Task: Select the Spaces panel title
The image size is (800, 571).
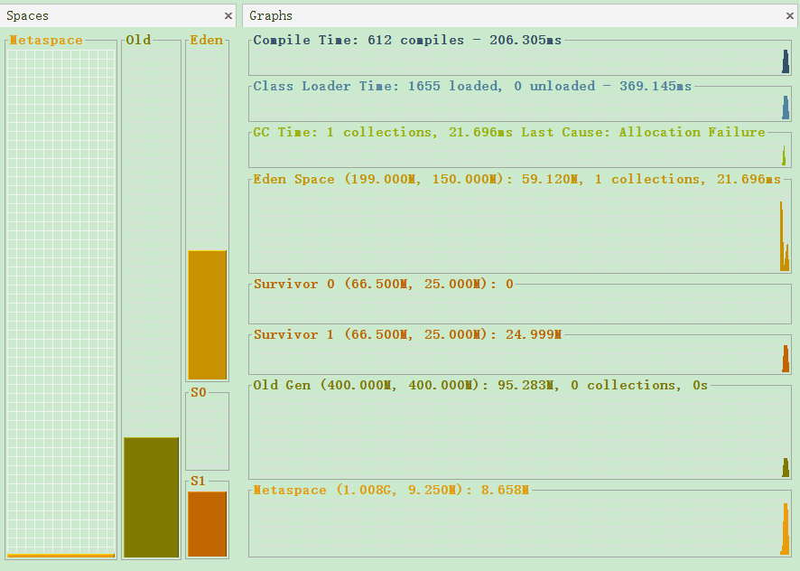Action: (x=28, y=16)
